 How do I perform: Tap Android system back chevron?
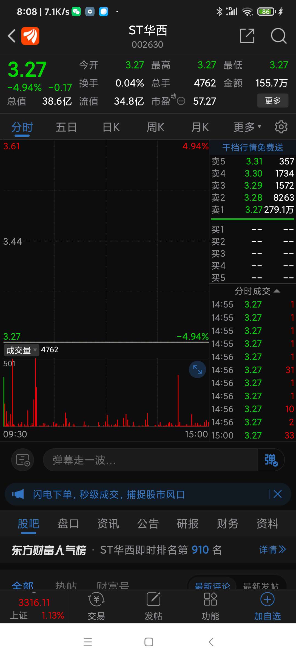pos(211,642)
